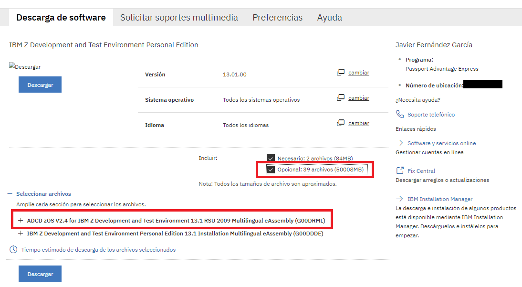The width and height of the screenshot is (522, 287).
Task: Click the popup icon beside Versión cambiar
Action: coord(341,73)
